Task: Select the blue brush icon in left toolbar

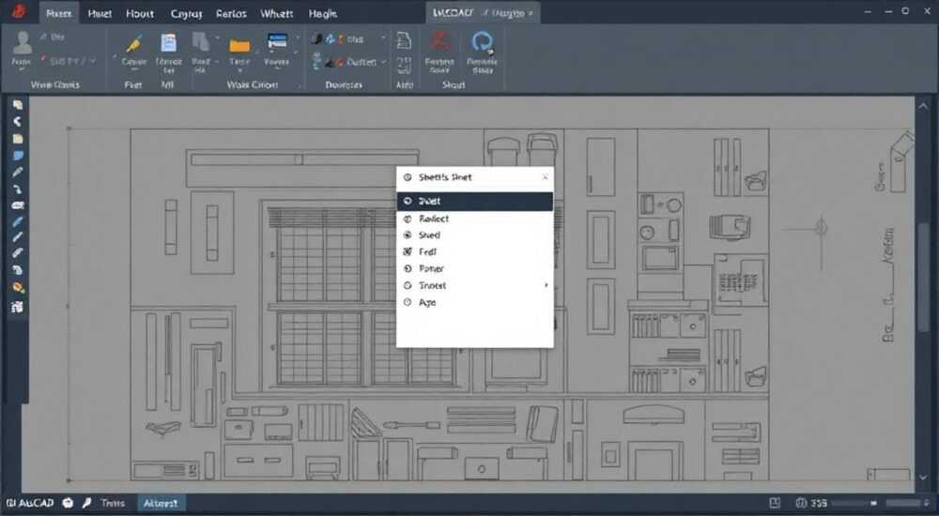Action: pyautogui.click(x=17, y=221)
